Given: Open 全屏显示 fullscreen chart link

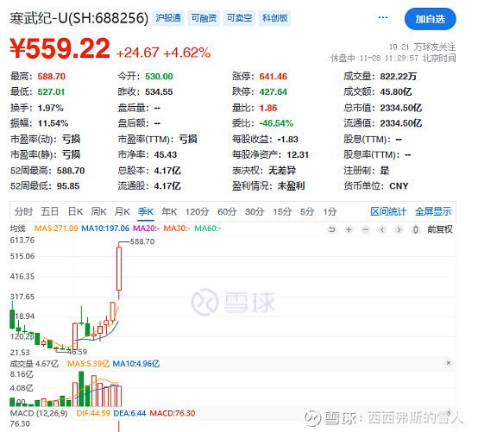Looking at the screenshot, I should click(x=433, y=211).
